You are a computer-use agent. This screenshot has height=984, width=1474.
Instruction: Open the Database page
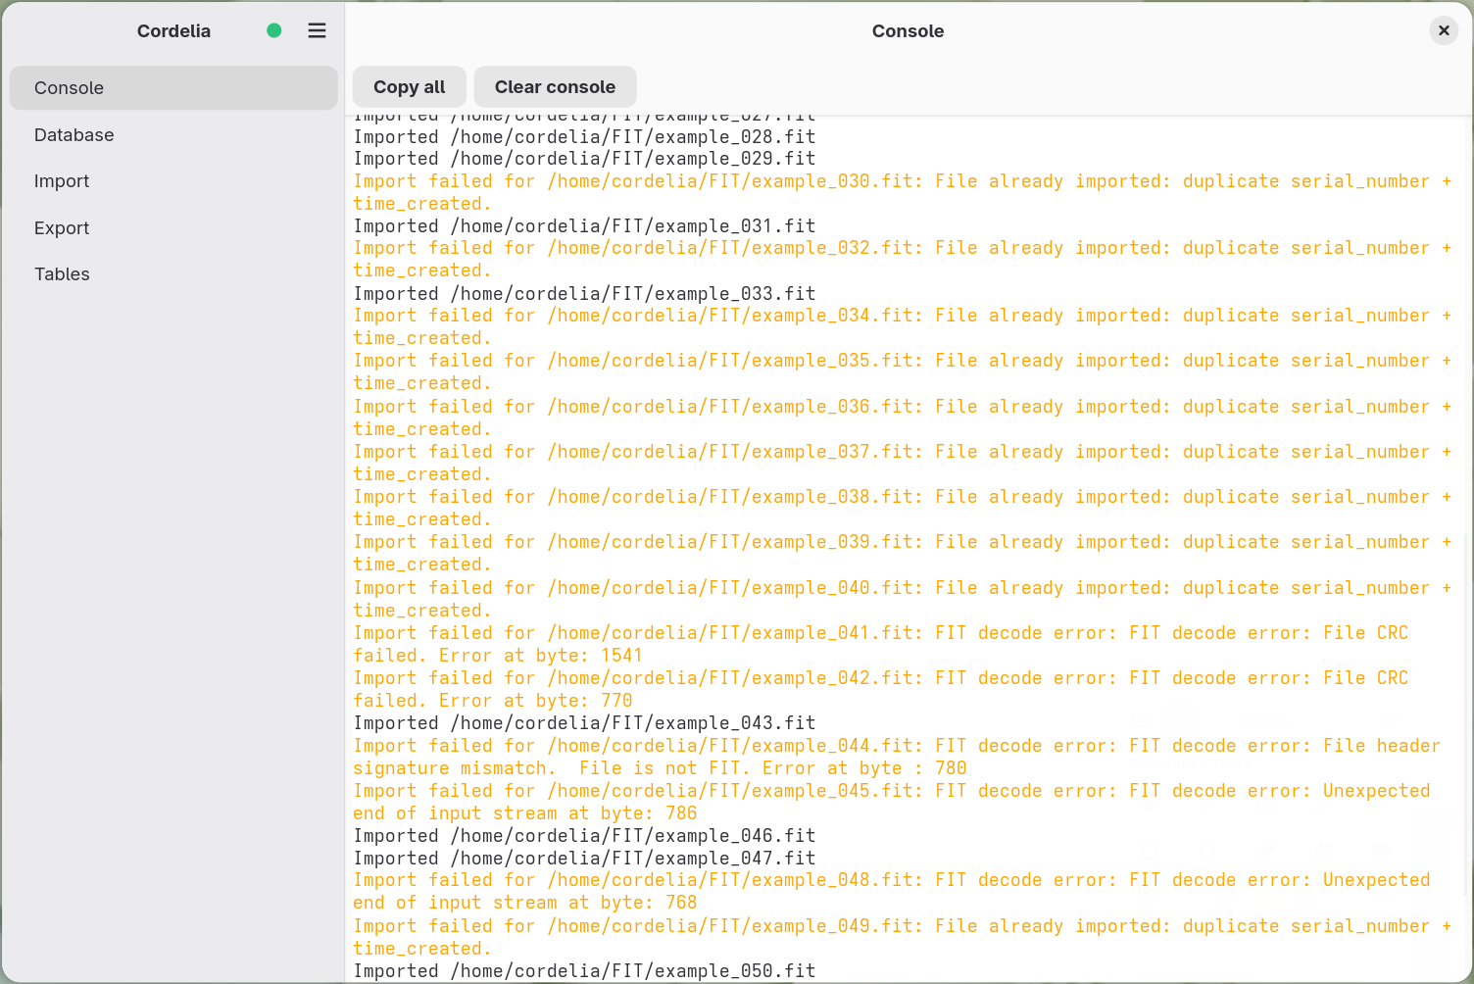[x=173, y=134]
